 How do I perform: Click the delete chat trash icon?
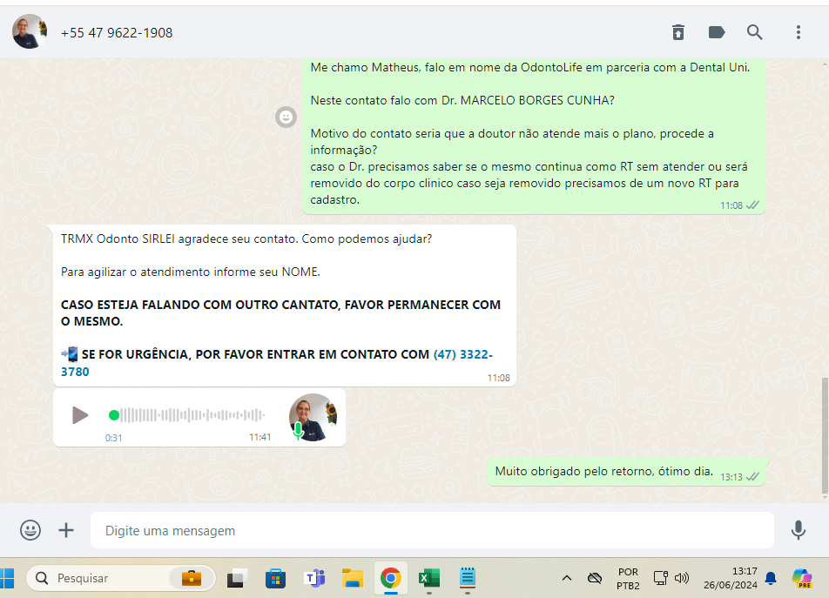pos(678,32)
